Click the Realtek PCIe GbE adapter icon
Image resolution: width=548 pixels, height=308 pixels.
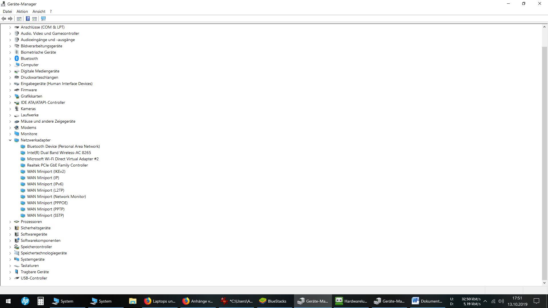click(x=23, y=165)
